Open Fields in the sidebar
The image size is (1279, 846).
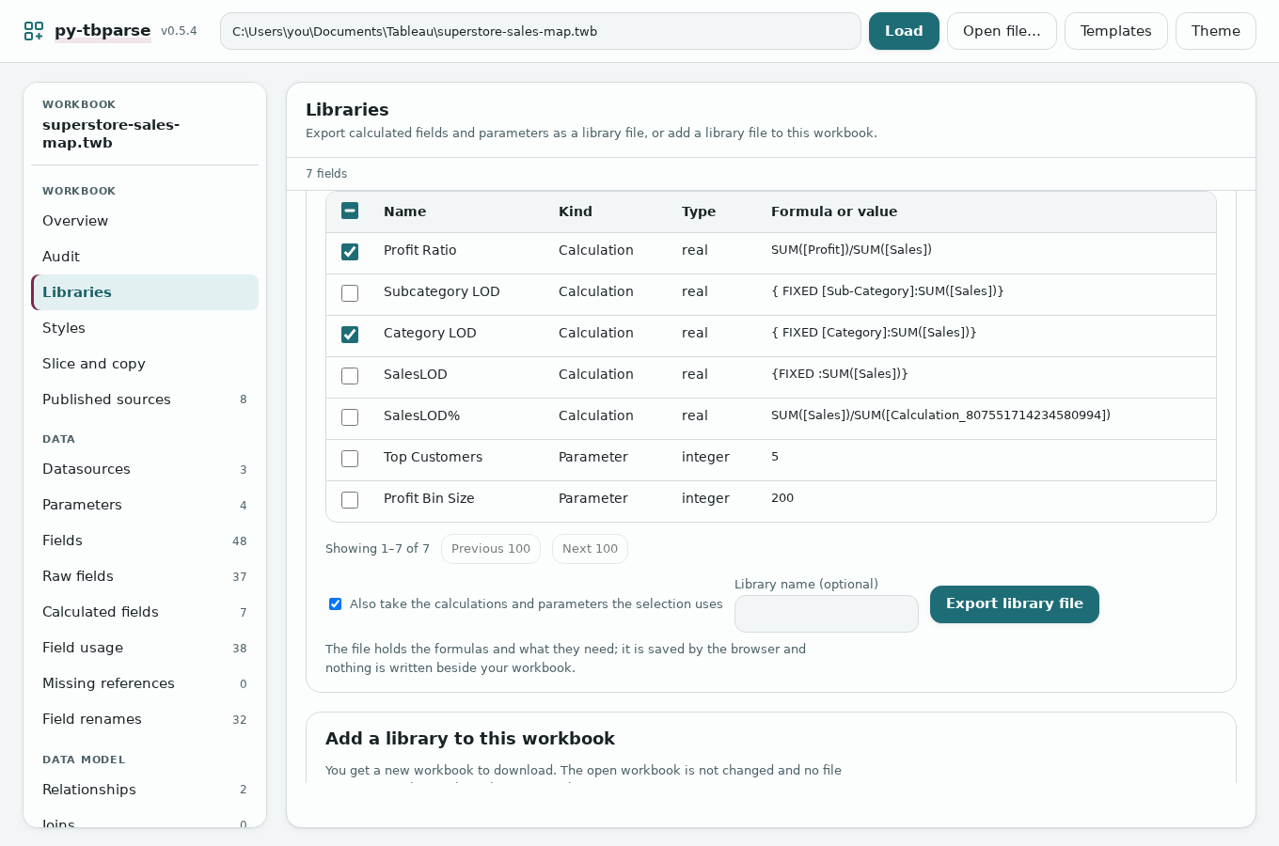145,540
